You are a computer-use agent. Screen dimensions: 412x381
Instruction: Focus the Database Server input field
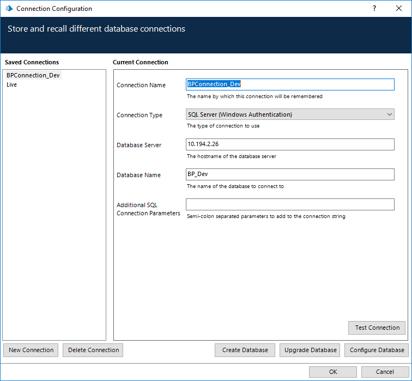290,144
